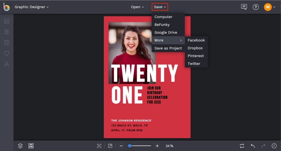Screen dimensions: 281x151
Task: Open the Graphics heart icon
Action: point(7,53)
